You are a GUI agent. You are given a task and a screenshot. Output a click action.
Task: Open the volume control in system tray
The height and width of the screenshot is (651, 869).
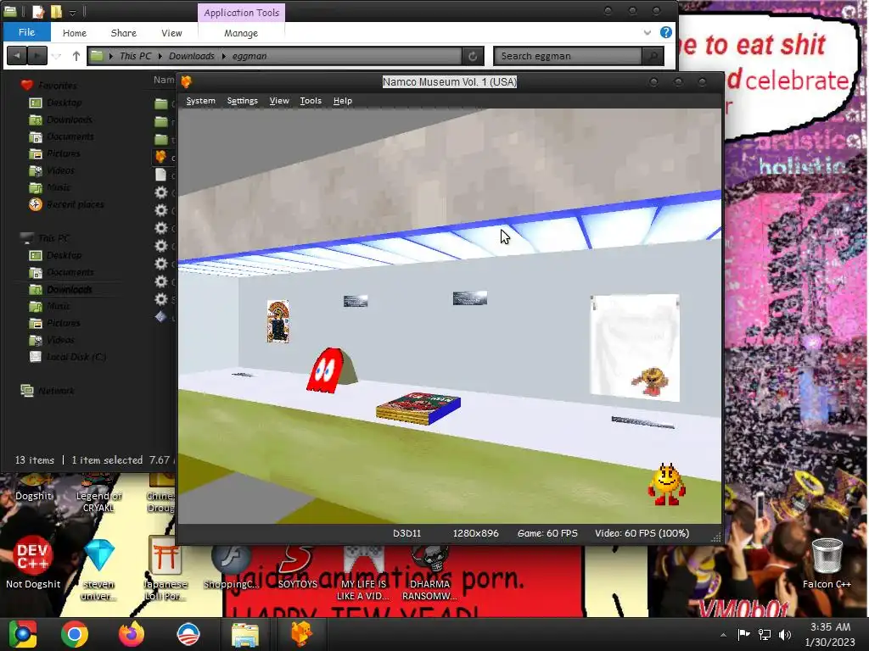coord(785,634)
